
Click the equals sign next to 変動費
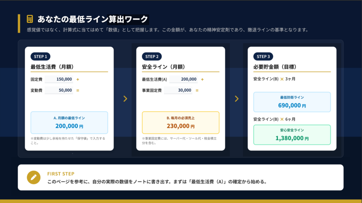(78, 90)
